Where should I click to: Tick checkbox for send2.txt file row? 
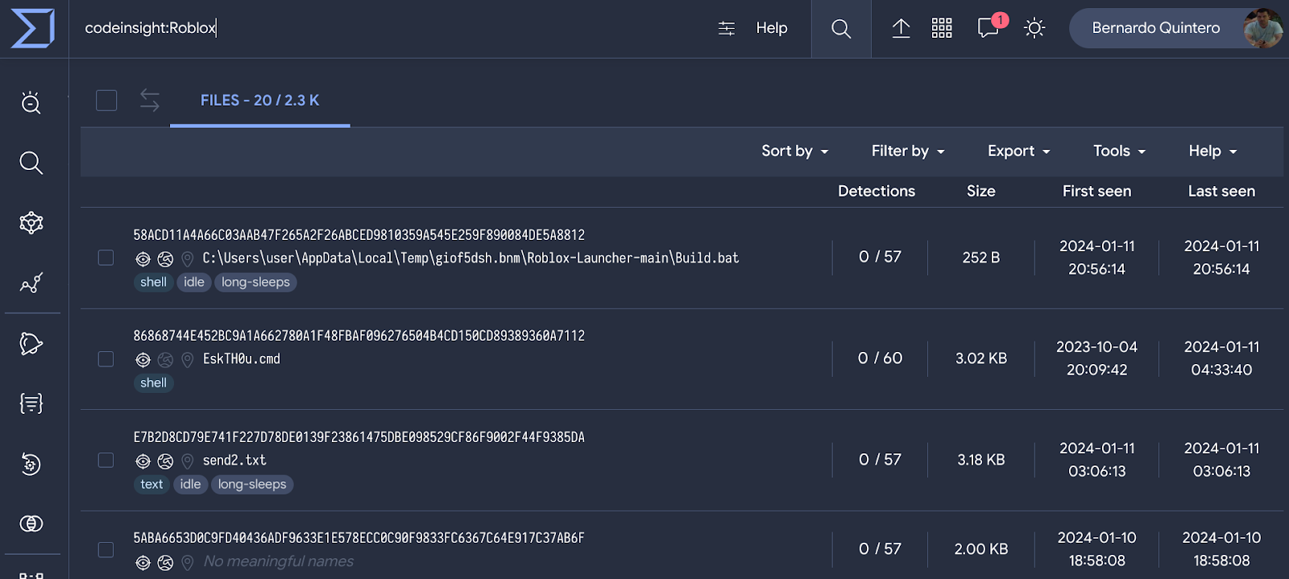[106, 460]
